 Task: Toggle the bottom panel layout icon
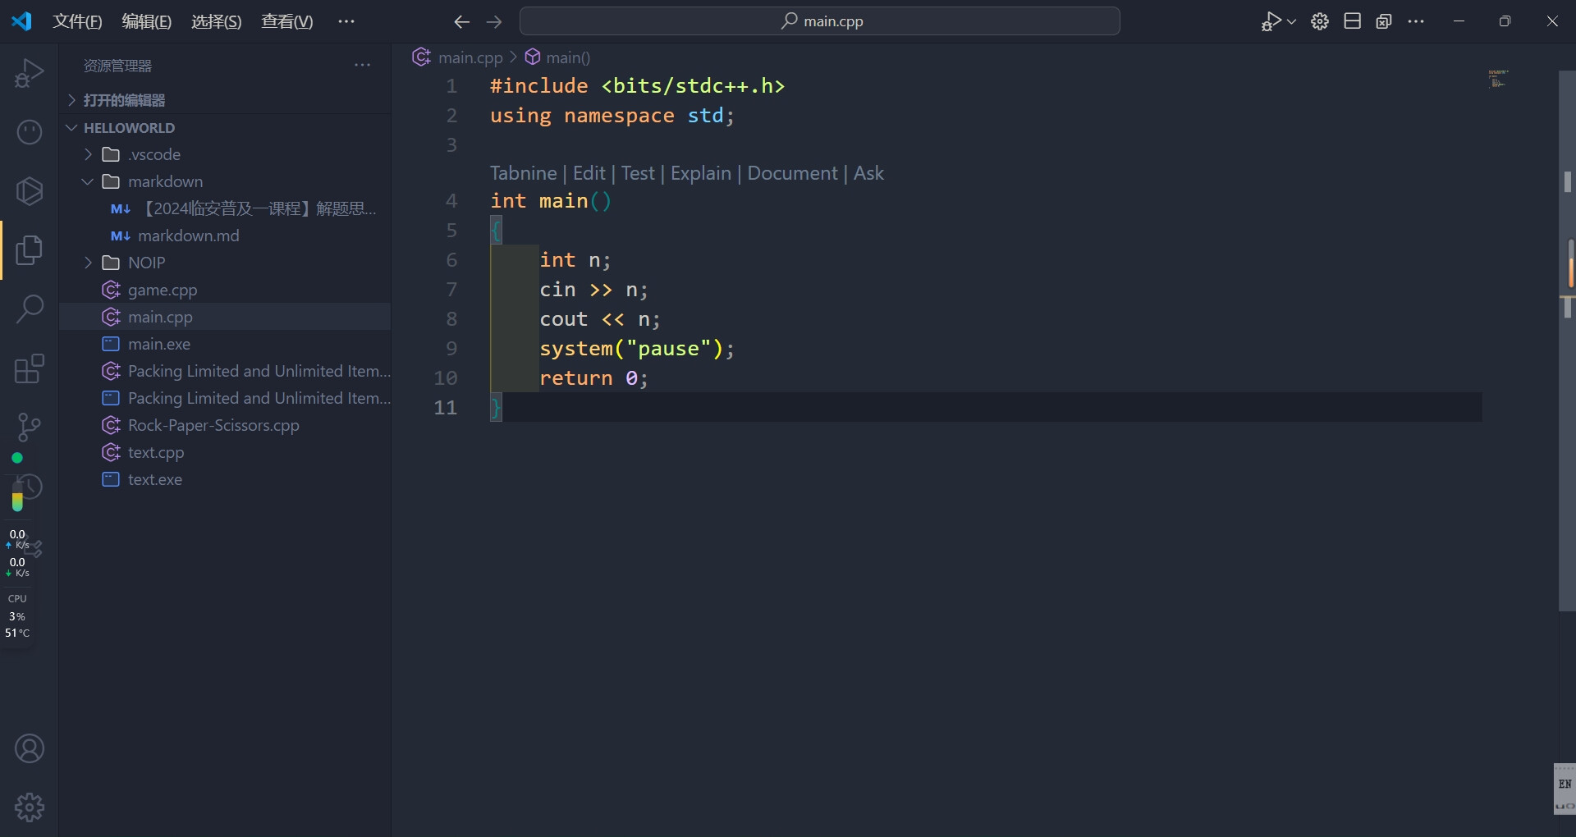1352,22
